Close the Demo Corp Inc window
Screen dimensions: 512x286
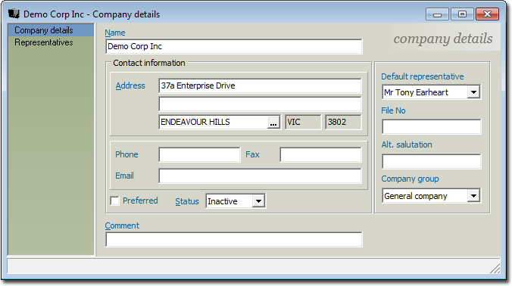[487, 14]
